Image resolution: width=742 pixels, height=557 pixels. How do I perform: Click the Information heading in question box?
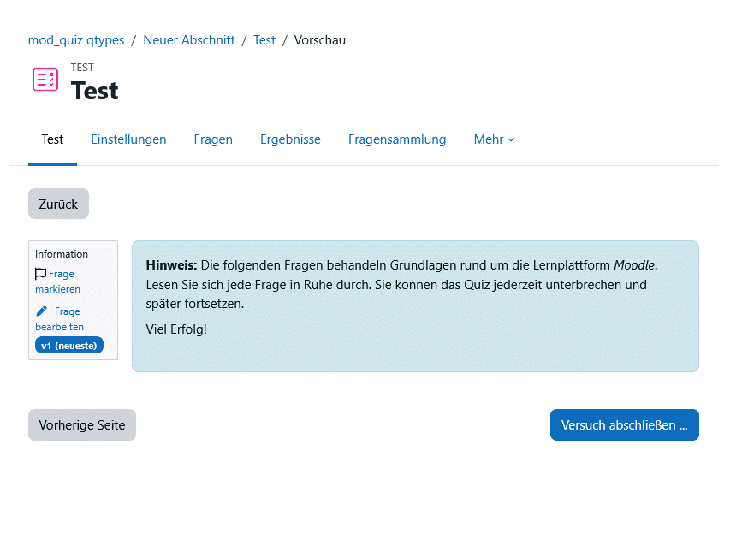62,253
